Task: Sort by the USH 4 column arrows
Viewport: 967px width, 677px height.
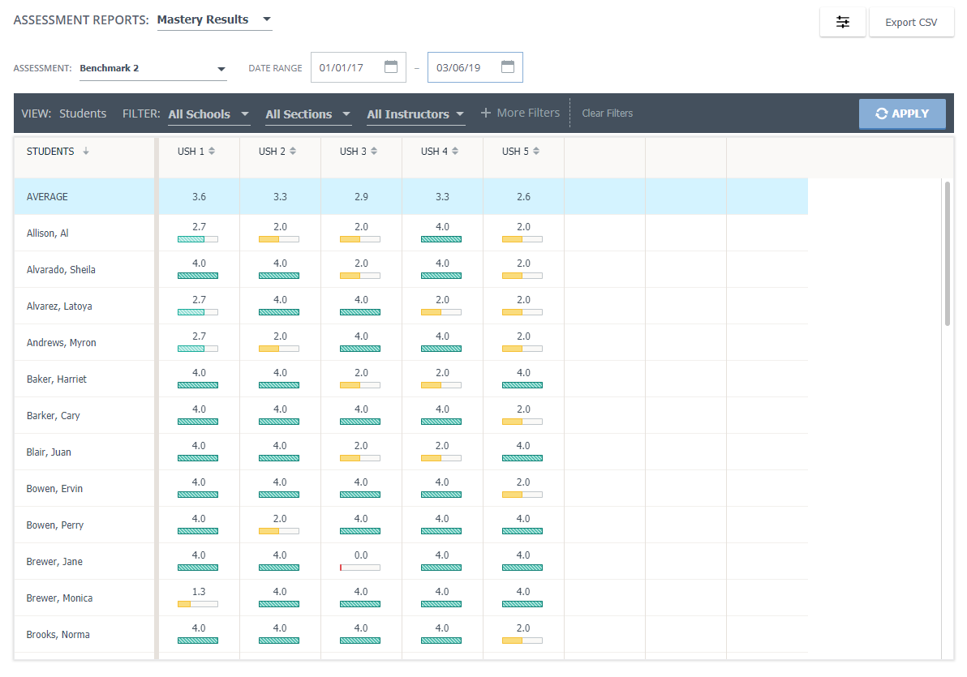Action: point(455,152)
